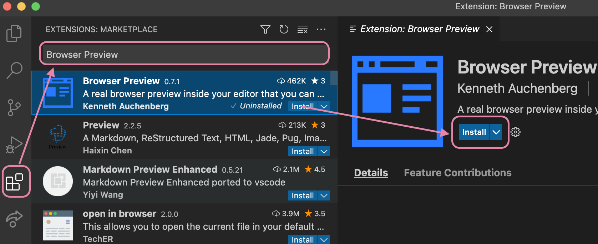Open the Run and Debug view
The height and width of the screenshot is (244, 598).
[x=14, y=144]
